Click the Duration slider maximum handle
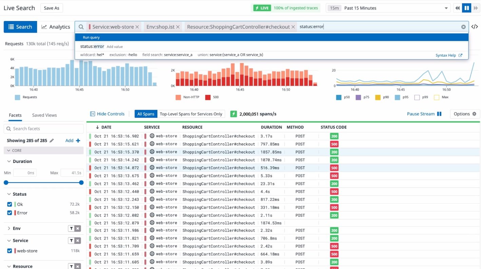 (81, 183)
